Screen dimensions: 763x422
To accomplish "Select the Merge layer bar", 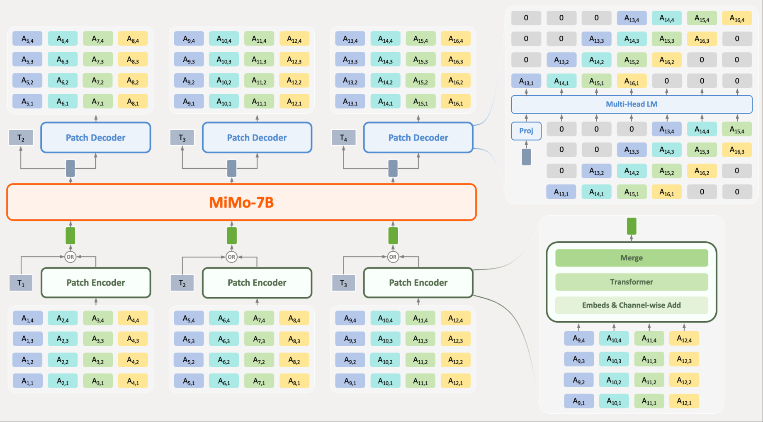I will pyautogui.click(x=631, y=258).
